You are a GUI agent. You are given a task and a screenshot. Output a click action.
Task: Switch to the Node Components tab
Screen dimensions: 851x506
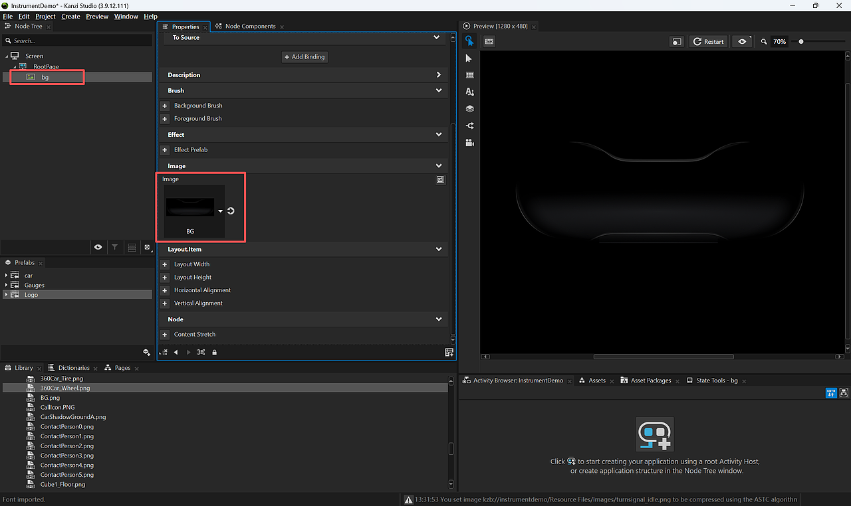250,27
